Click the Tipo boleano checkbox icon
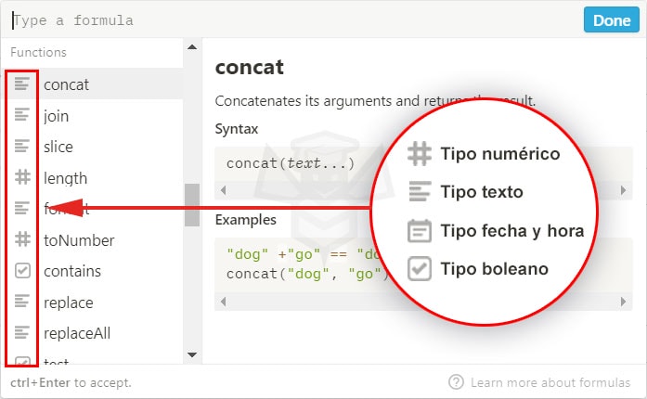The height and width of the screenshot is (399, 647). pyautogui.click(x=421, y=269)
